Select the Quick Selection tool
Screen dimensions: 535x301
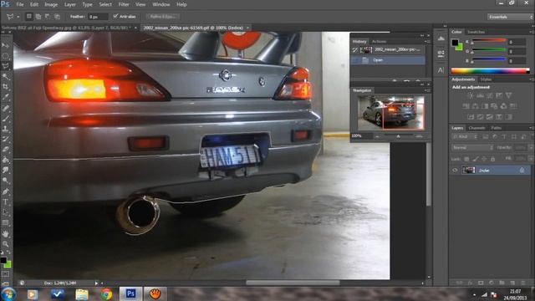(x=6, y=76)
